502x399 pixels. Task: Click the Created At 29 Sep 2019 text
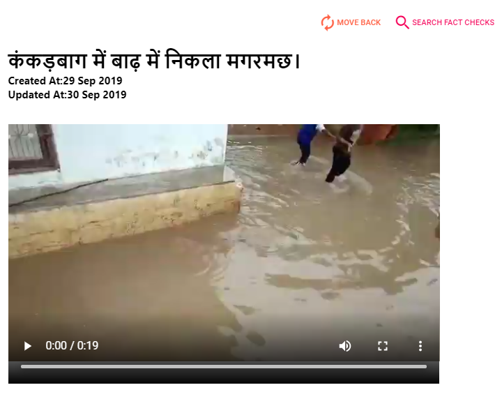tap(65, 81)
